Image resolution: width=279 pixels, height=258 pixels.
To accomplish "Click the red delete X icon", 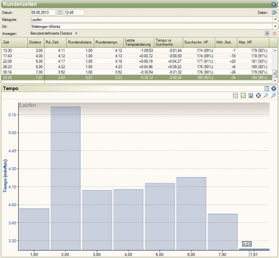I will click(x=275, y=34).
